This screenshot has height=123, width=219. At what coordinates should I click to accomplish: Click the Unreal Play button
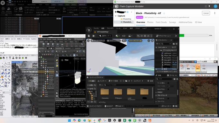pos(138,36)
